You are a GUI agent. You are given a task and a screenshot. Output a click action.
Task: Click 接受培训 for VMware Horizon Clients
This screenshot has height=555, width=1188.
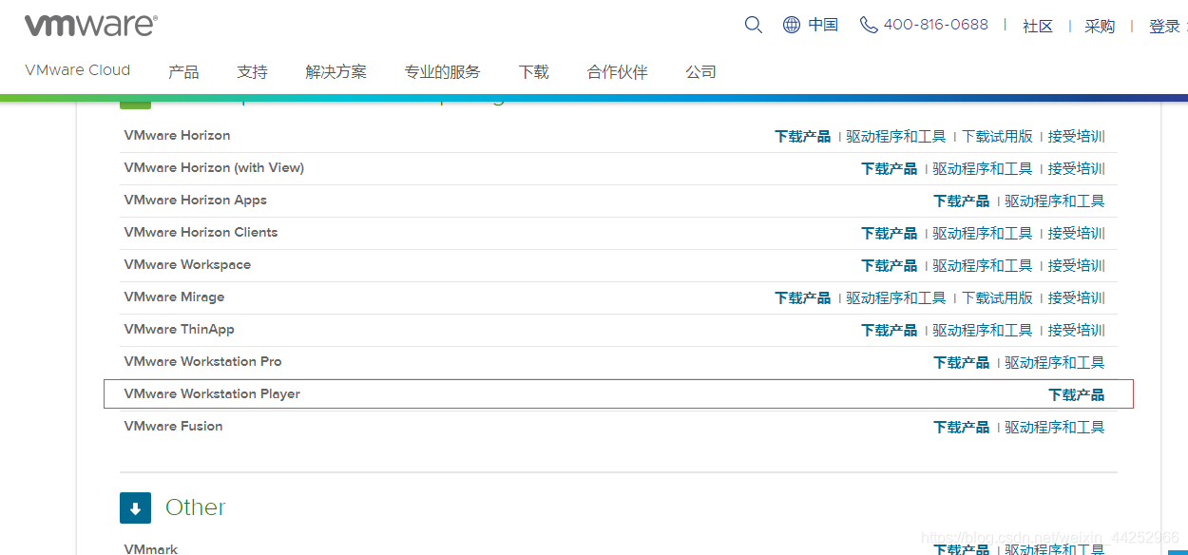coord(1076,233)
